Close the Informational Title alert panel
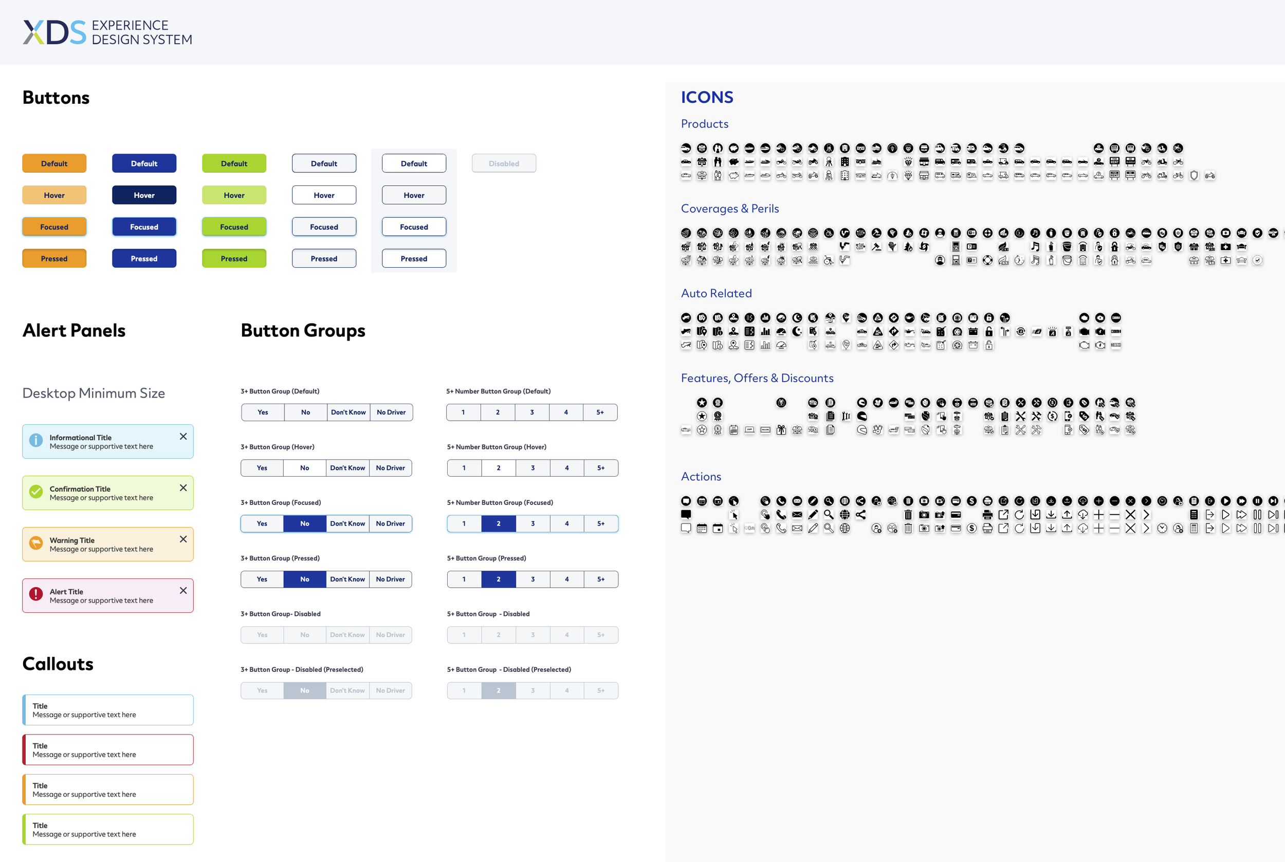 click(x=183, y=437)
